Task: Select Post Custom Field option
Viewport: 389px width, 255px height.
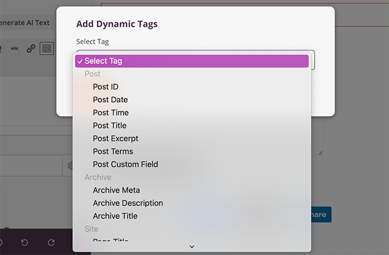Action: coord(125,165)
